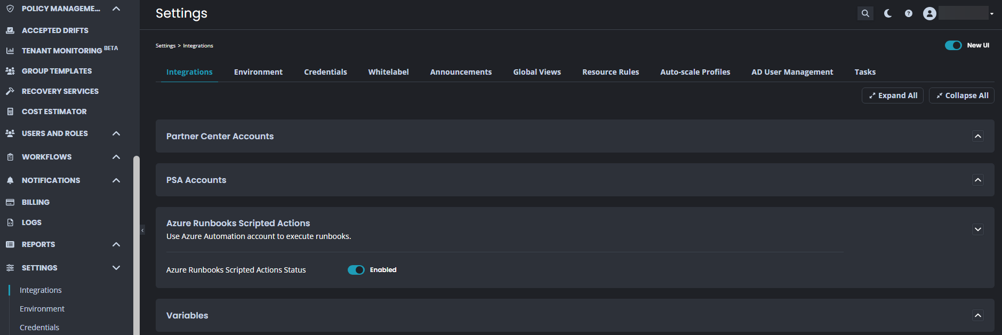
Task: Click the Billing card icon
Action: tap(10, 202)
